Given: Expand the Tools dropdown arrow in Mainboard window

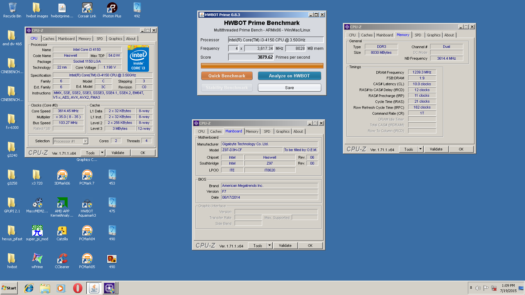Looking at the screenshot, I should coord(269,246).
